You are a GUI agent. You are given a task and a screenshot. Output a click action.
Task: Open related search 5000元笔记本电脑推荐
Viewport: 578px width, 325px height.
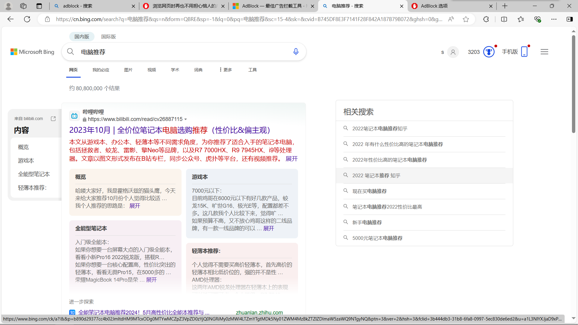[378, 238]
